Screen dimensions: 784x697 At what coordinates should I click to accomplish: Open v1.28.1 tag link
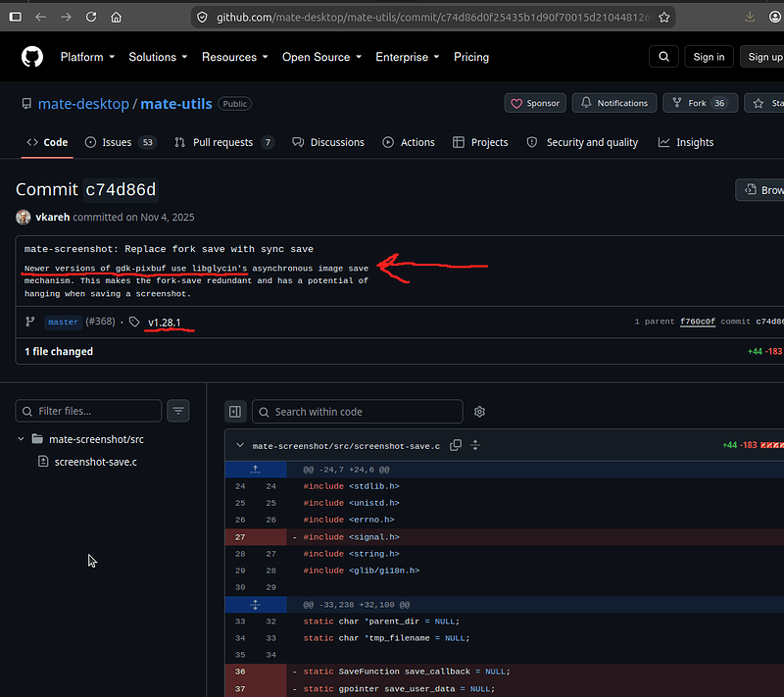coord(164,323)
